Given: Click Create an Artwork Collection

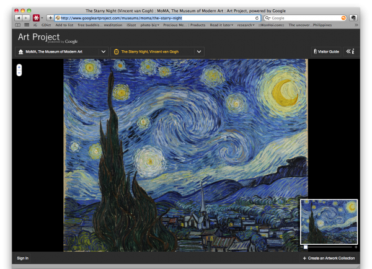Looking at the screenshot, I should [329, 258].
